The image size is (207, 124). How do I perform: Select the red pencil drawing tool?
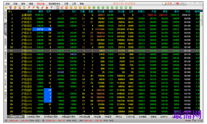coord(42,8)
